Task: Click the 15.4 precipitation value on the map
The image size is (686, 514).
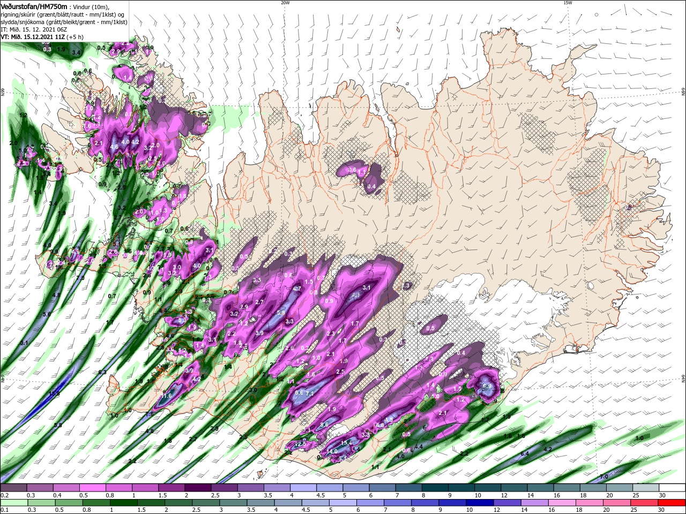Action: pos(346,442)
